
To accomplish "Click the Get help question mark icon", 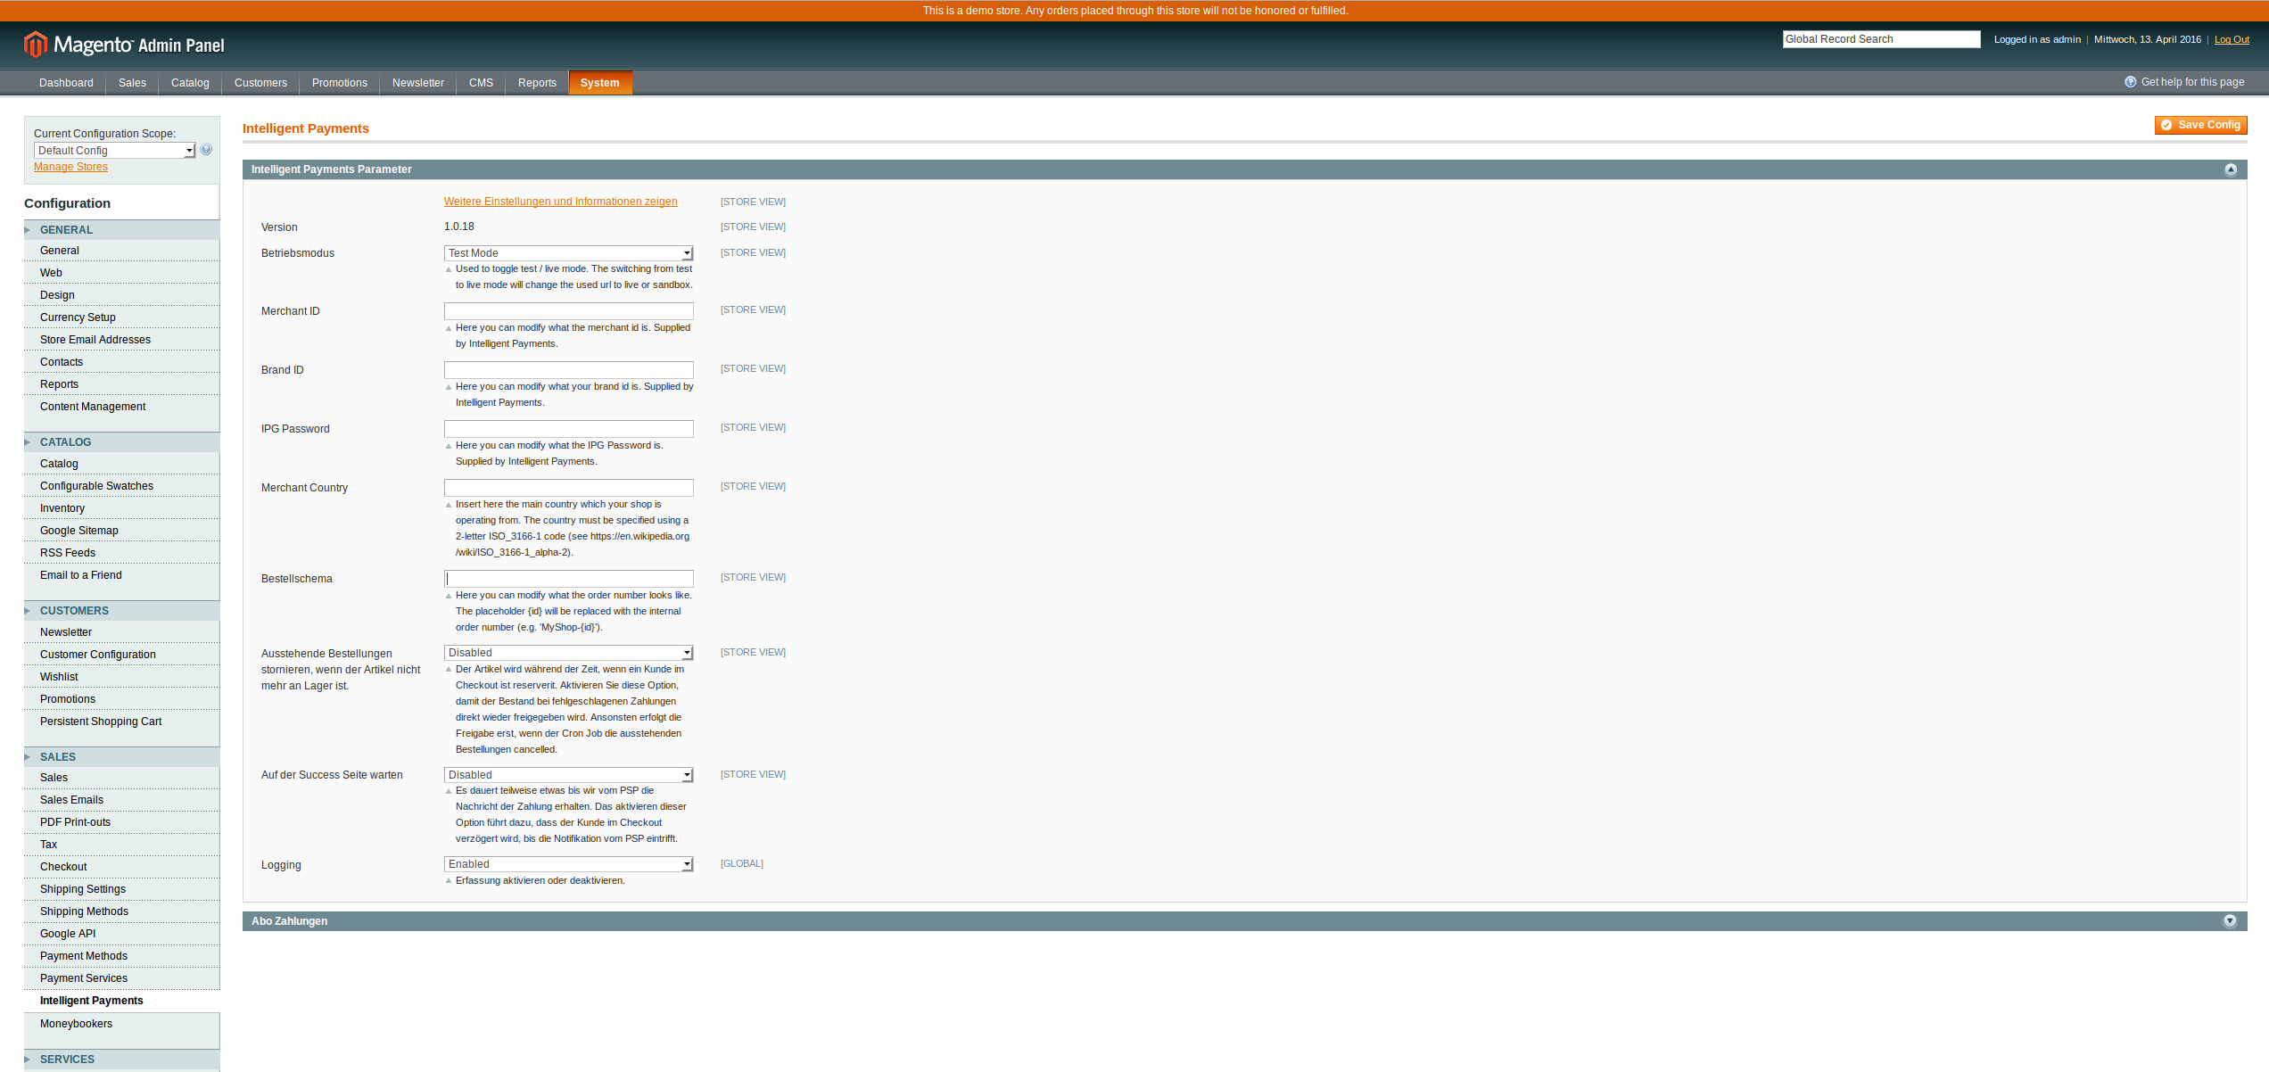I will (x=2130, y=82).
